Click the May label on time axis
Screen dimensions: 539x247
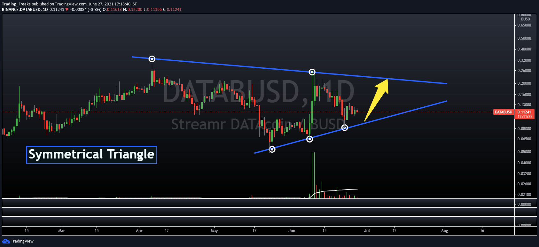[x=214, y=231]
